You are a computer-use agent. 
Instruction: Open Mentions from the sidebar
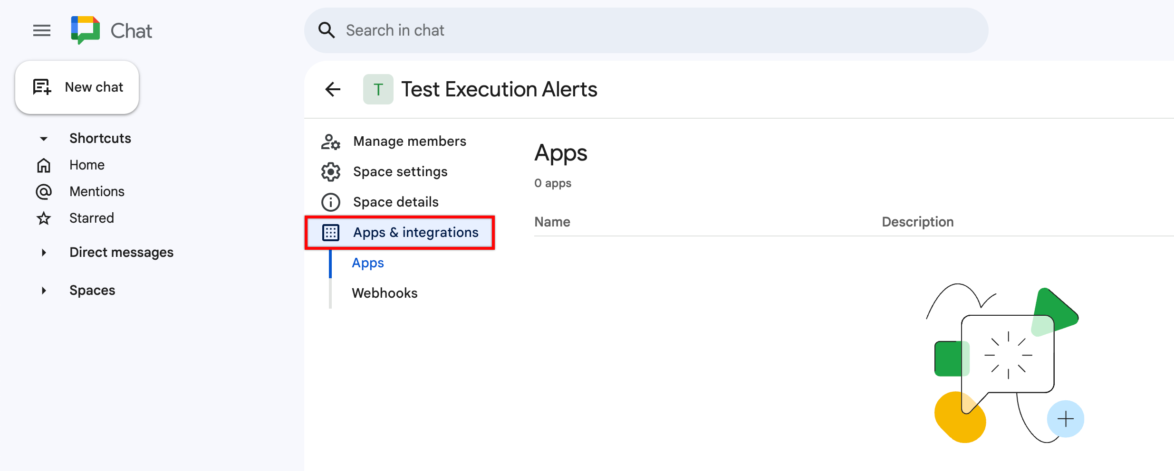(x=43, y=191)
